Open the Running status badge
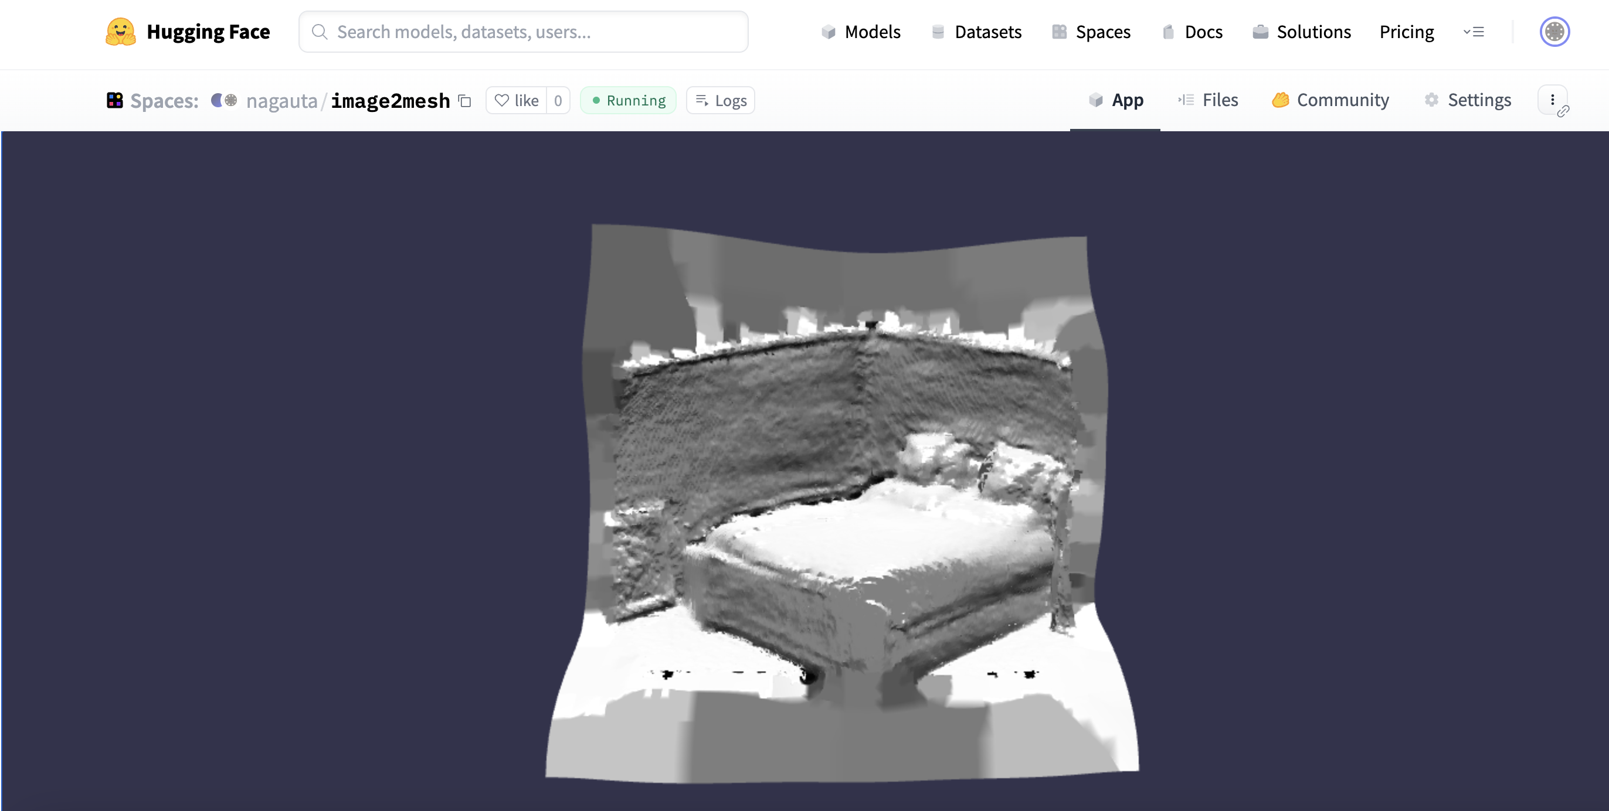Viewport: 1609px width, 811px height. click(629, 101)
